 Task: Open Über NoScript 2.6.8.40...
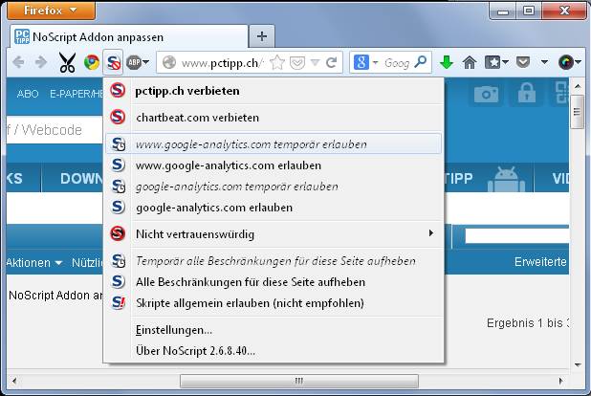[274, 351]
